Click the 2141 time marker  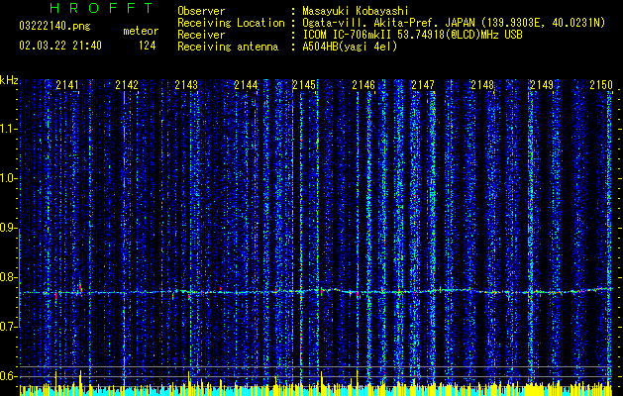pos(67,86)
